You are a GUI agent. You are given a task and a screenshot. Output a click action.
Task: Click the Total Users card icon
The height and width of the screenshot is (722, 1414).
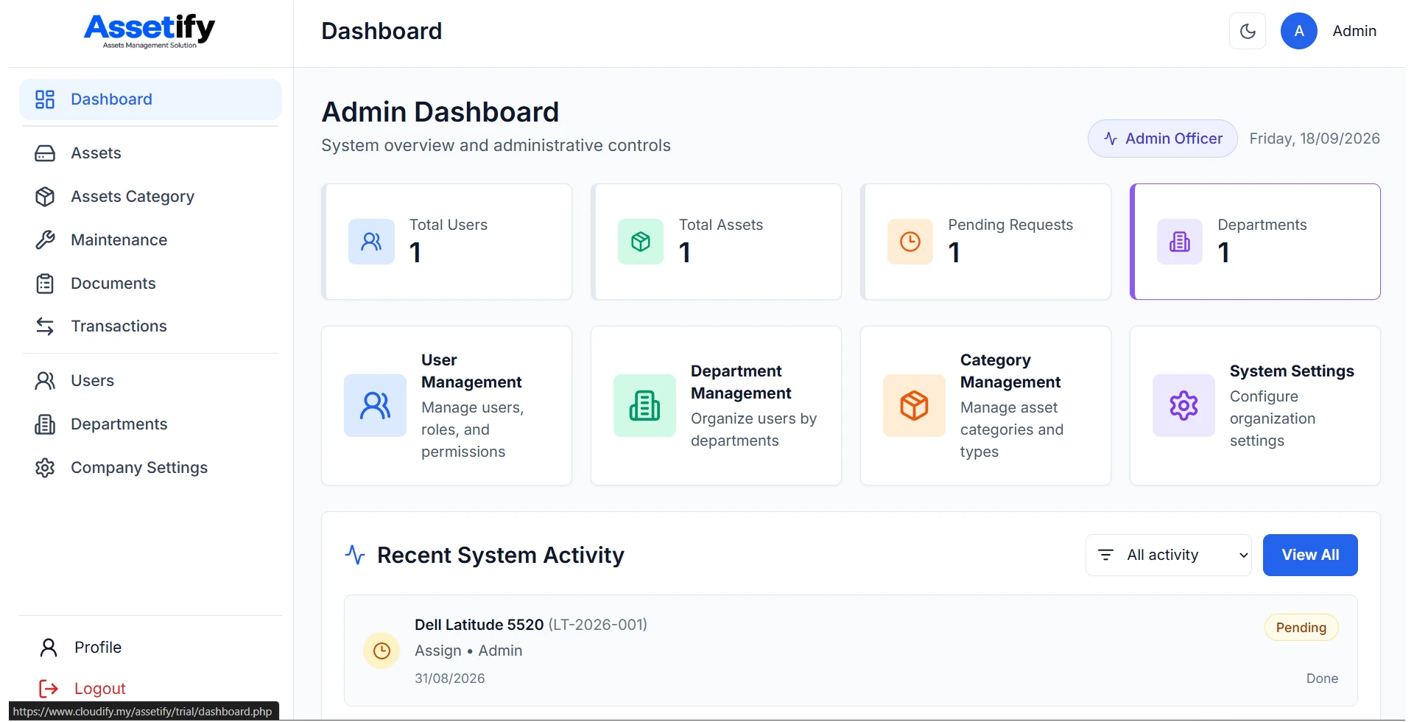tap(371, 242)
